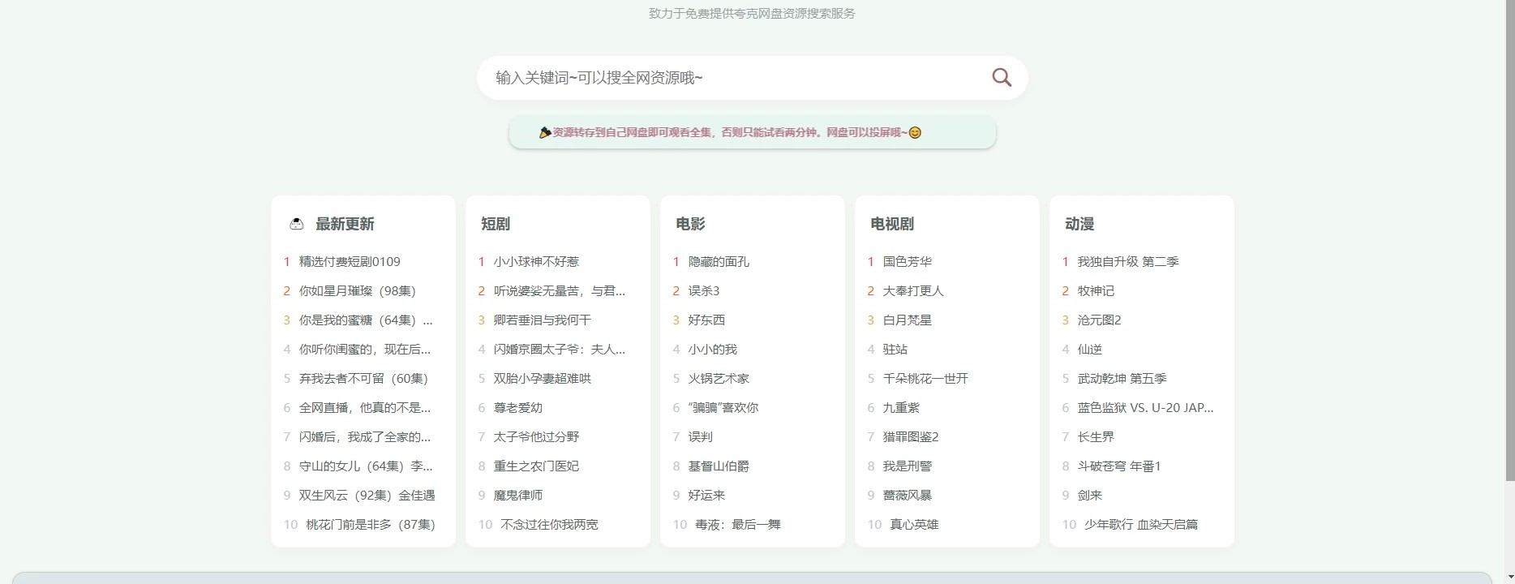Click the 资源转存 notice banner
Viewport: 1515px width, 584px height.
pyautogui.click(x=752, y=132)
